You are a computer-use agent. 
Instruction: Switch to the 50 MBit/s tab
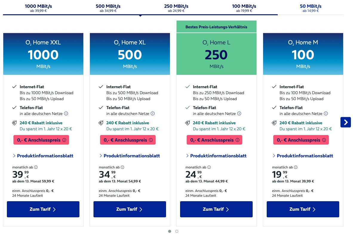coord(311,8)
